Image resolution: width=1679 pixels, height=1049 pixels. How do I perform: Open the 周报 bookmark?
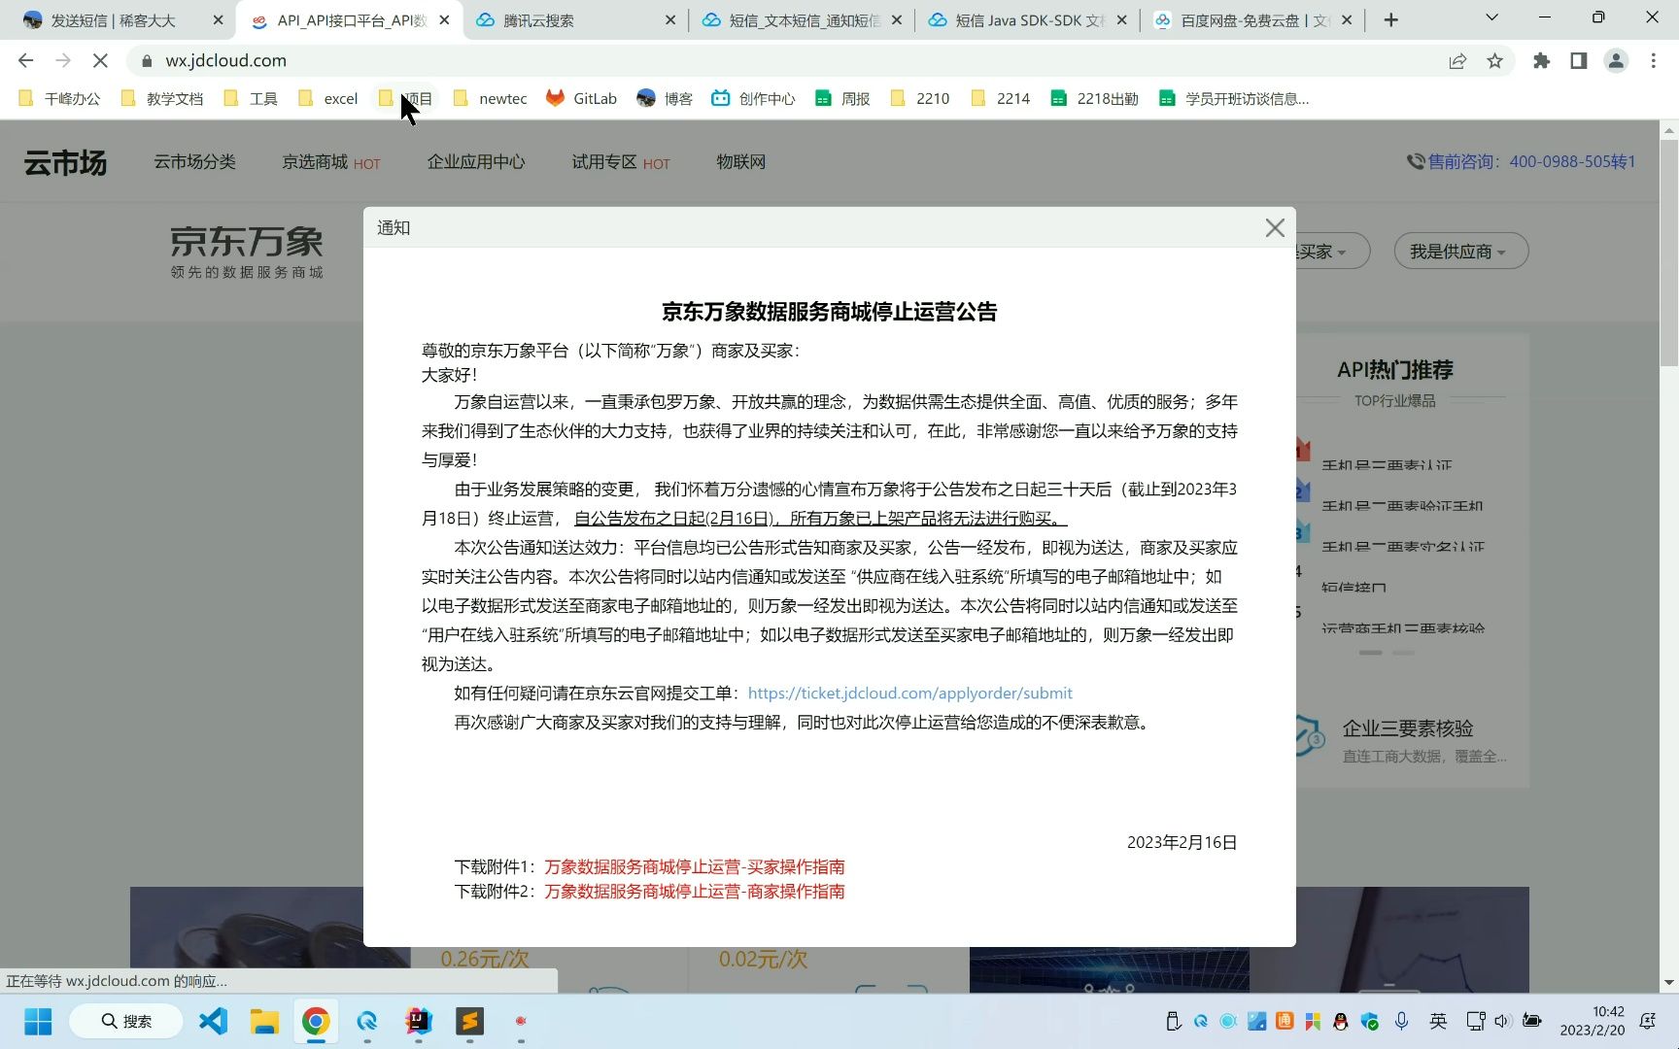tap(842, 98)
